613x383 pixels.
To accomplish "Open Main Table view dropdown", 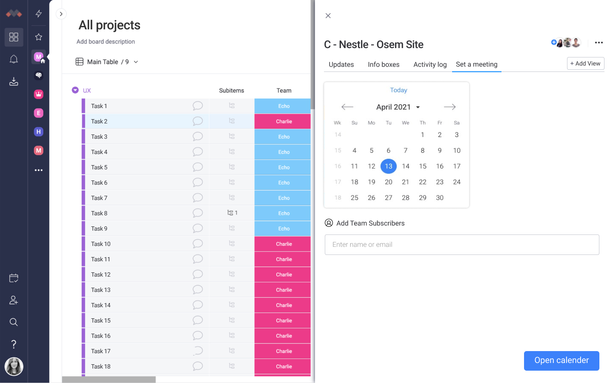I will click(136, 62).
